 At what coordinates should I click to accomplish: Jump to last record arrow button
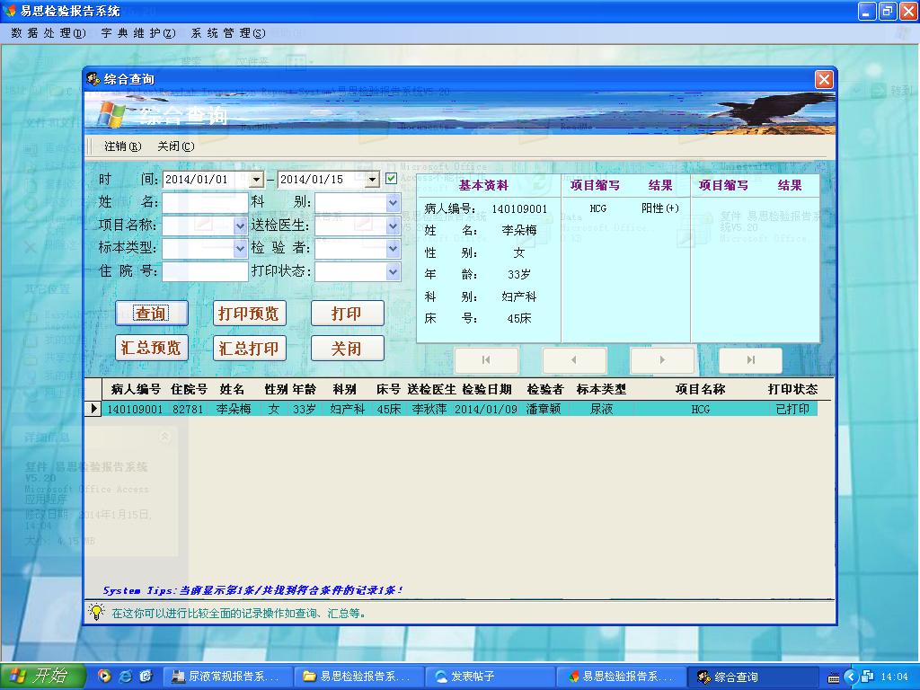(x=750, y=360)
